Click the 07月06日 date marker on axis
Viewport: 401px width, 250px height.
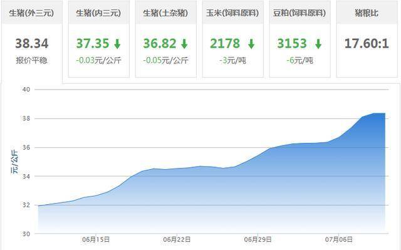click(339, 239)
